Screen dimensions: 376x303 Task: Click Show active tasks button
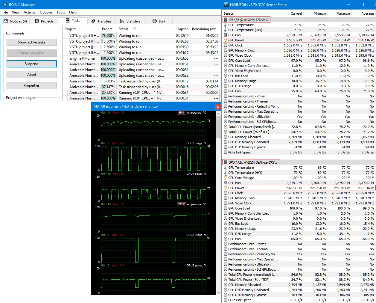32,42
